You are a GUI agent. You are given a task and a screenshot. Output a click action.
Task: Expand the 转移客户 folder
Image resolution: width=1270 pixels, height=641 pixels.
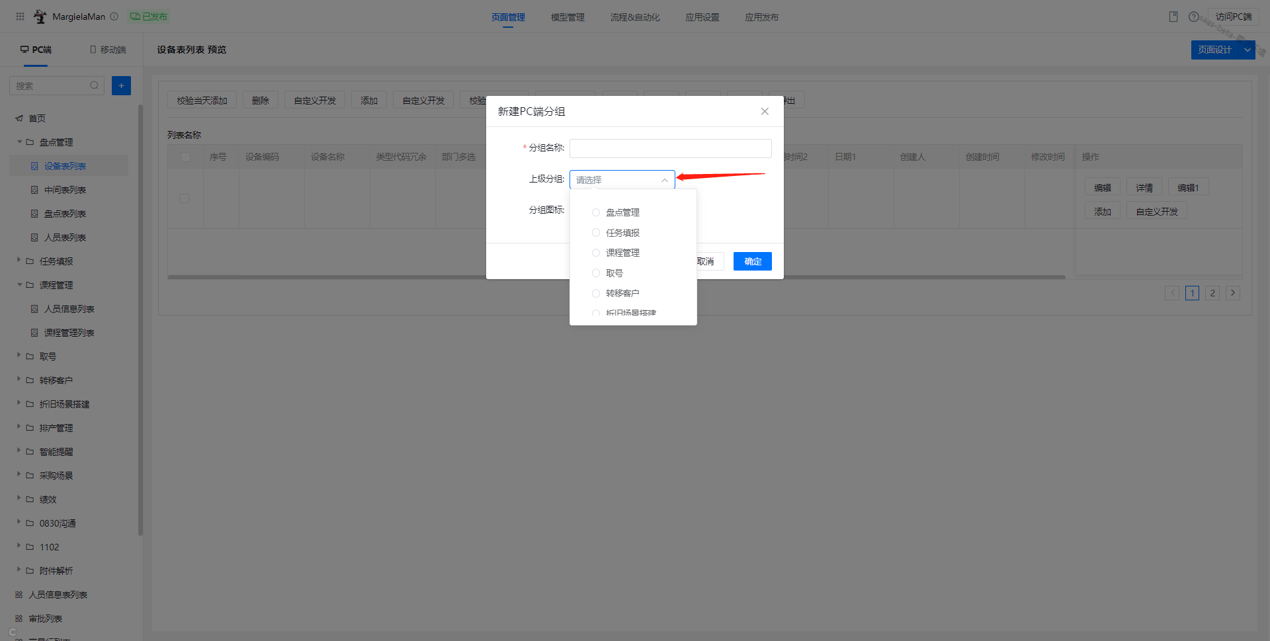pyautogui.click(x=19, y=380)
